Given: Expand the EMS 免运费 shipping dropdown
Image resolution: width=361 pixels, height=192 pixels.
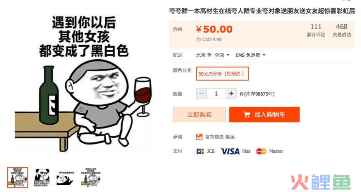Looking at the screenshot, I should coord(251,55).
